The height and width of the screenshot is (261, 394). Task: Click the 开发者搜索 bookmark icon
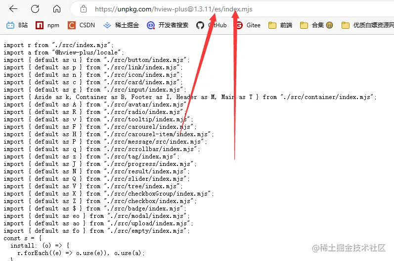point(151,25)
